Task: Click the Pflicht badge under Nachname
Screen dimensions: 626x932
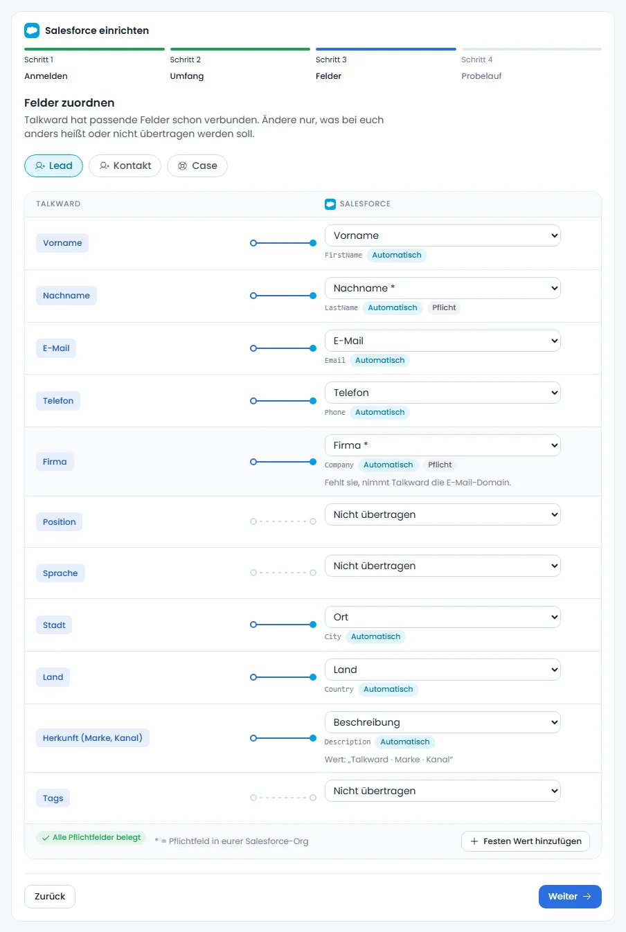Action: pyautogui.click(x=444, y=308)
